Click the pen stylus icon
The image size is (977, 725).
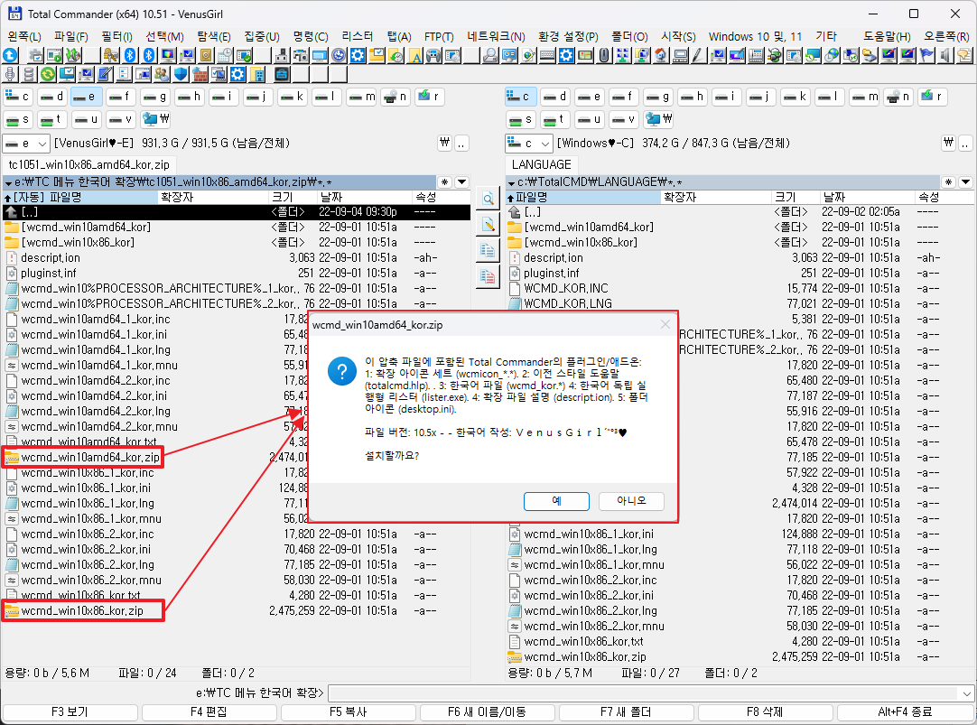698,55
